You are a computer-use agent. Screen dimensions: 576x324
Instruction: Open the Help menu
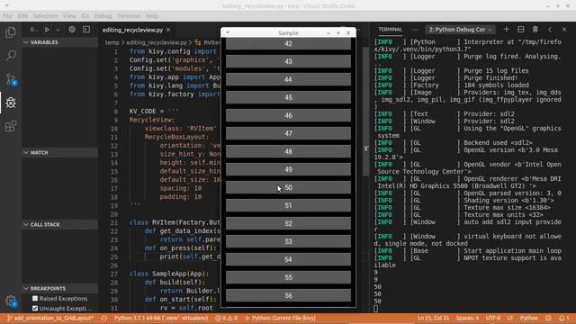click(x=152, y=16)
